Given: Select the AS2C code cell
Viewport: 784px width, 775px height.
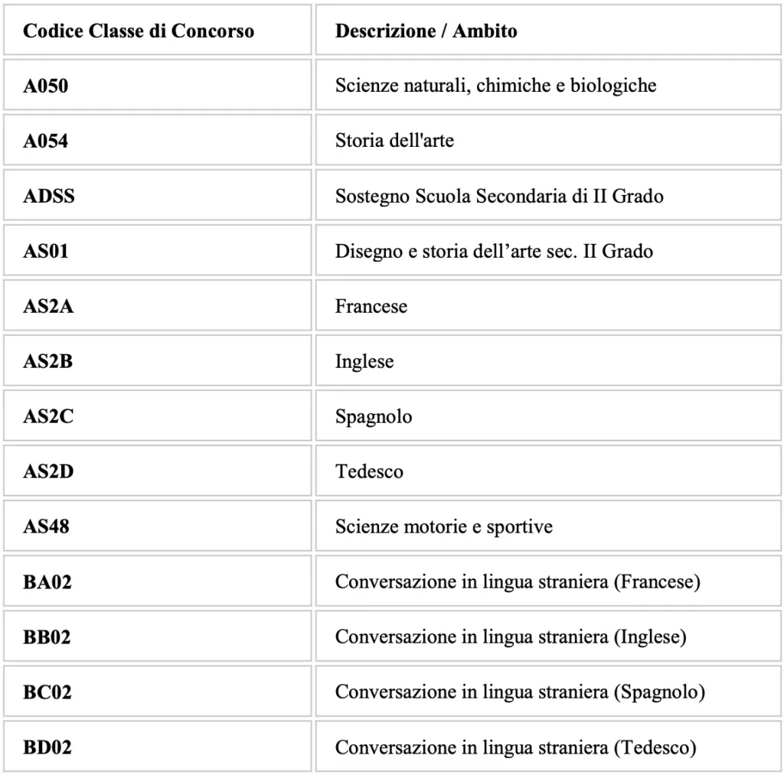Looking at the screenshot, I should (x=158, y=415).
